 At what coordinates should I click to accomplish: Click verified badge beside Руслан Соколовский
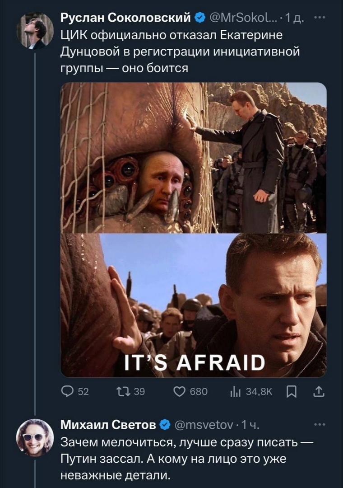tap(199, 19)
